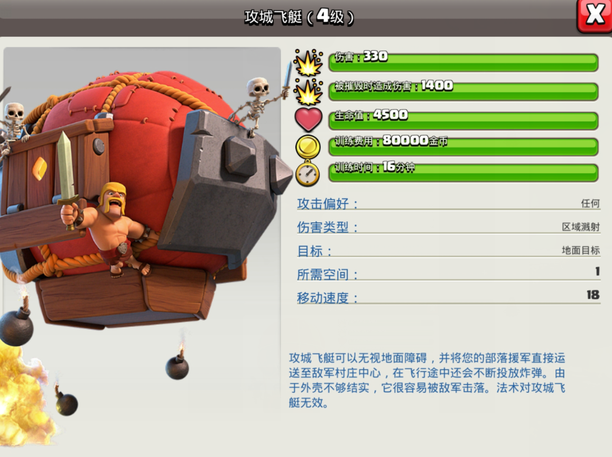Screen dimensions: 612x457
Task: Close the 攻城飞艇 info window
Action: (x=595, y=16)
